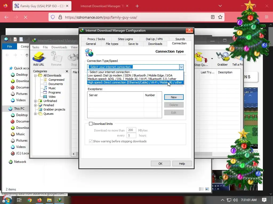Image resolution: width=273 pixels, height=204 pixels.
Task: Open the Firefox hamburger menu
Action: [267, 17]
